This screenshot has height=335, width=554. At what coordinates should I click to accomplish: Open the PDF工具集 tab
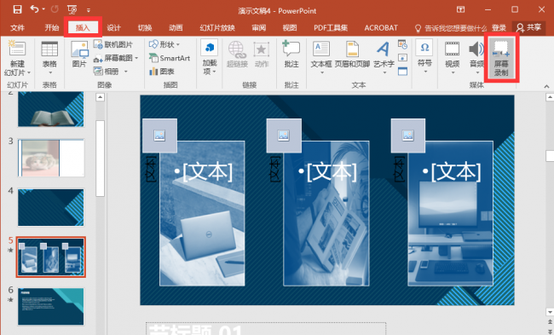point(331,27)
